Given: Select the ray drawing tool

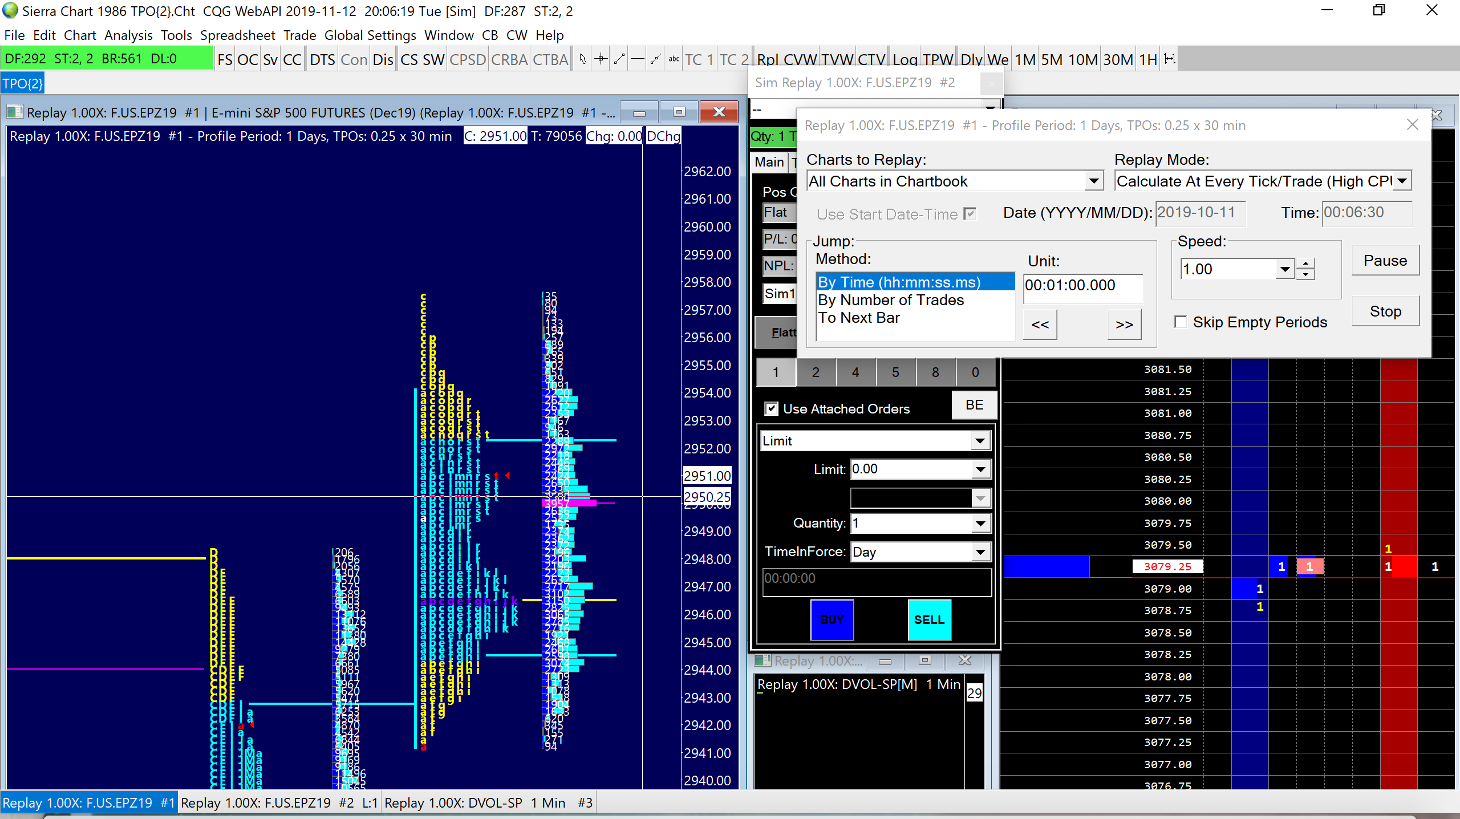Looking at the screenshot, I should 655,59.
